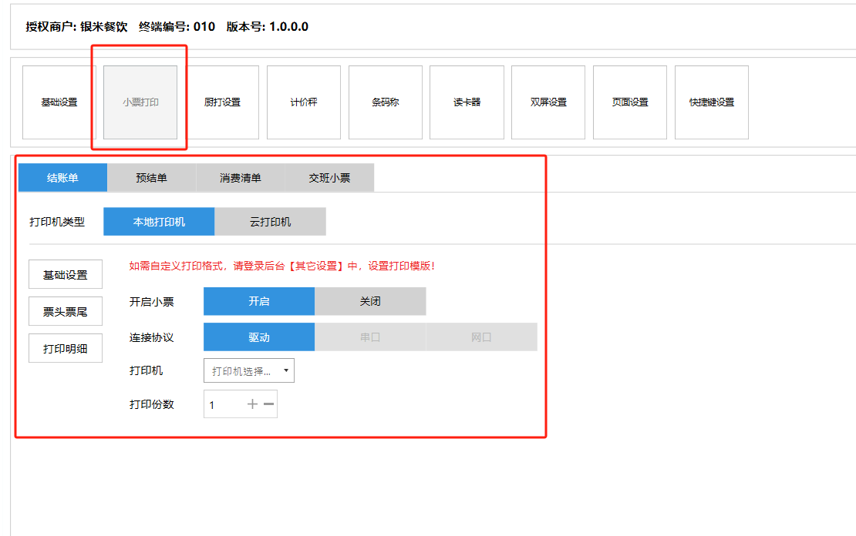Expand the 打印机选择 dropdown

click(248, 371)
